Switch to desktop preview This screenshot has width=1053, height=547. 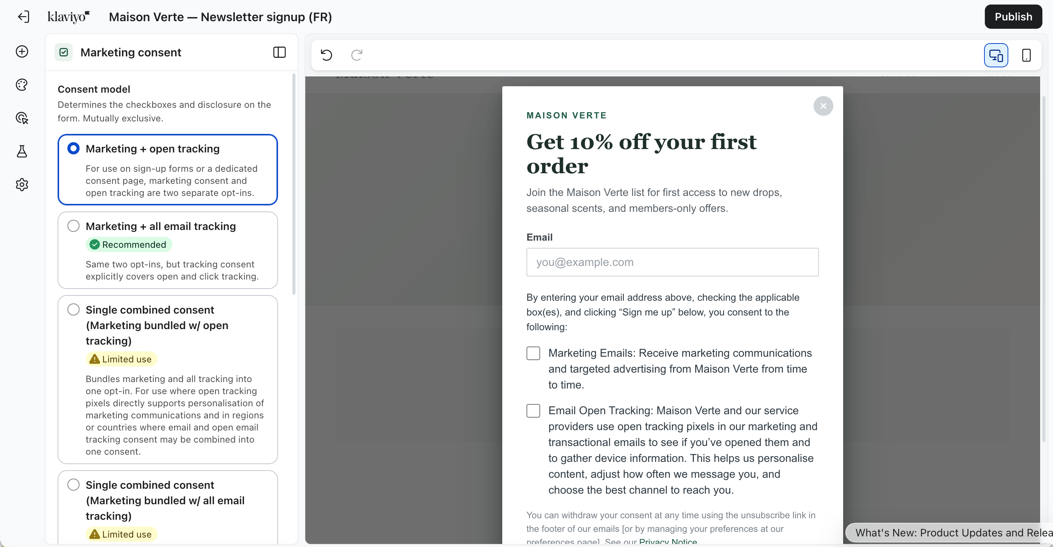[996, 55]
